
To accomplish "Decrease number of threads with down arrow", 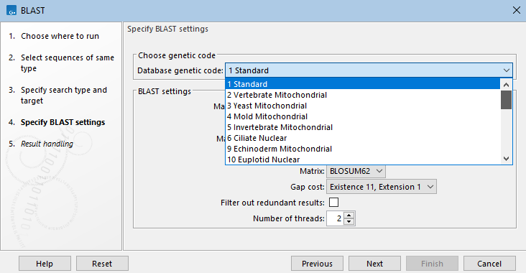I will (349, 221).
